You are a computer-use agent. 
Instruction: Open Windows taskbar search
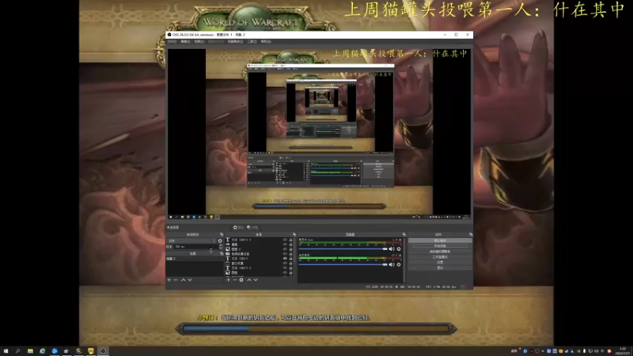click(17, 351)
